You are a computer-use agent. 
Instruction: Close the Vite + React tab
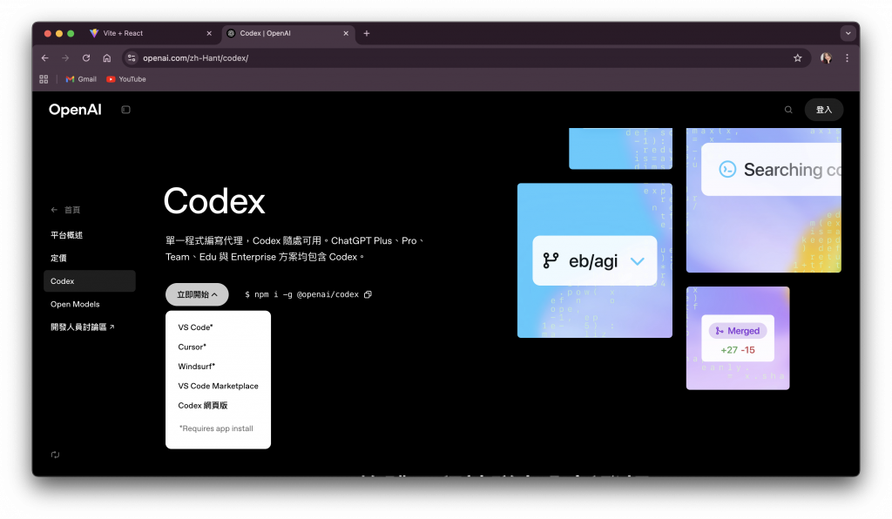tap(209, 34)
